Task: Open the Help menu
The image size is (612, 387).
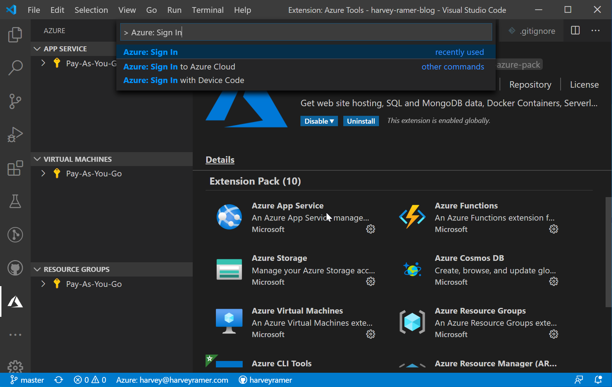Action: click(x=243, y=10)
